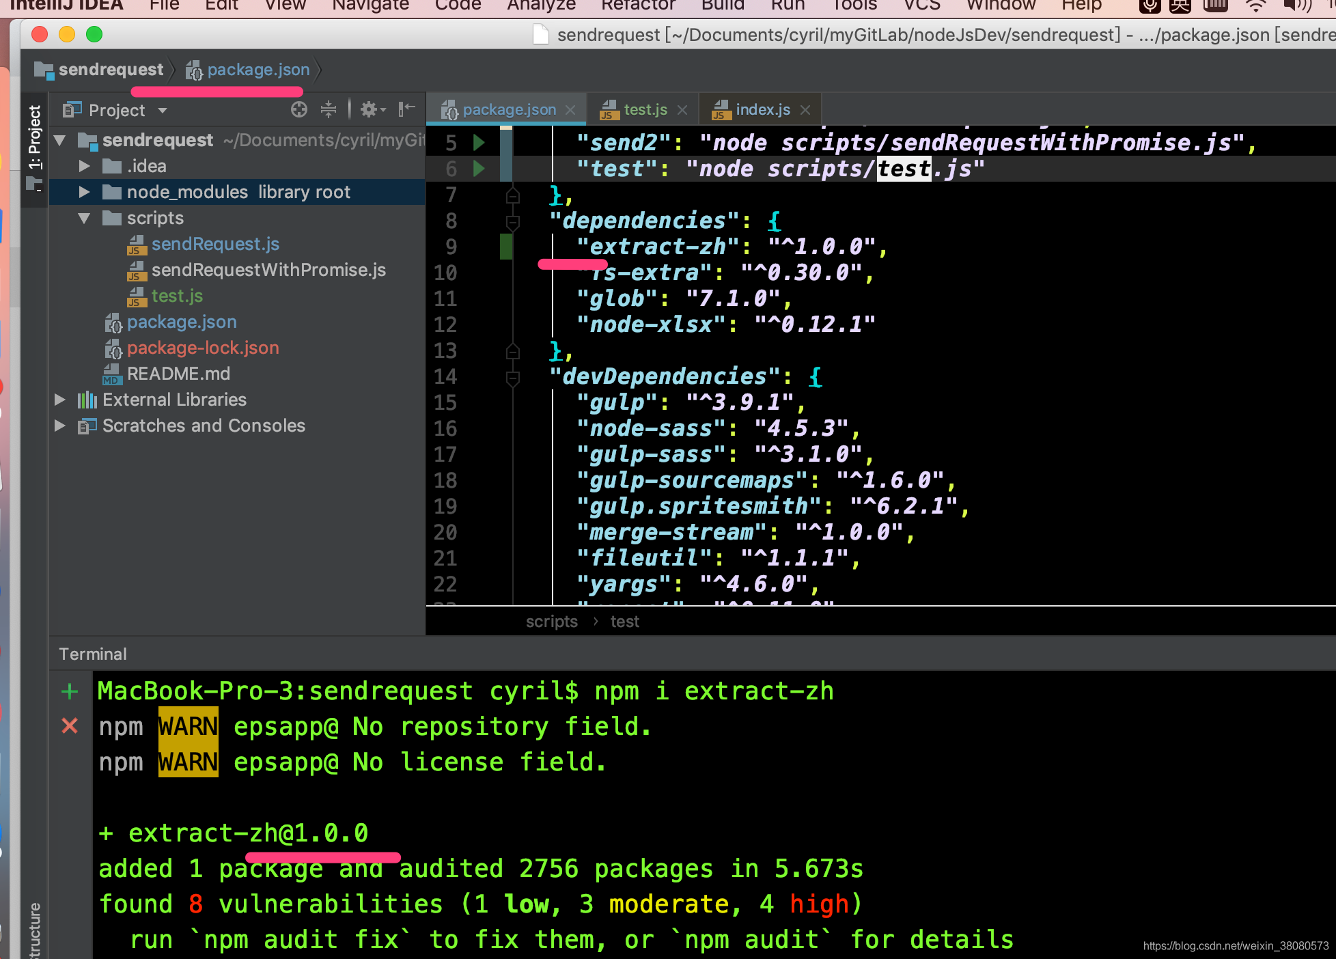Click the green maximize window button
Image resolution: width=1336 pixels, height=959 pixels.
click(x=94, y=34)
